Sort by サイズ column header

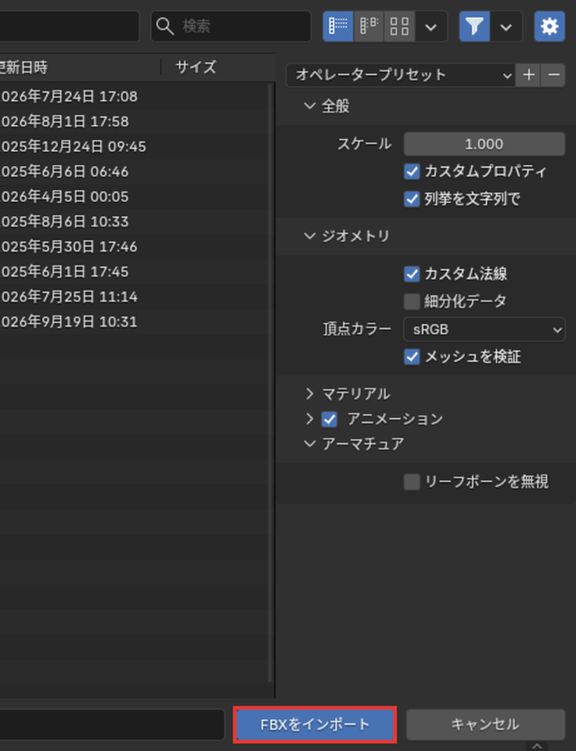(x=196, y=67)
